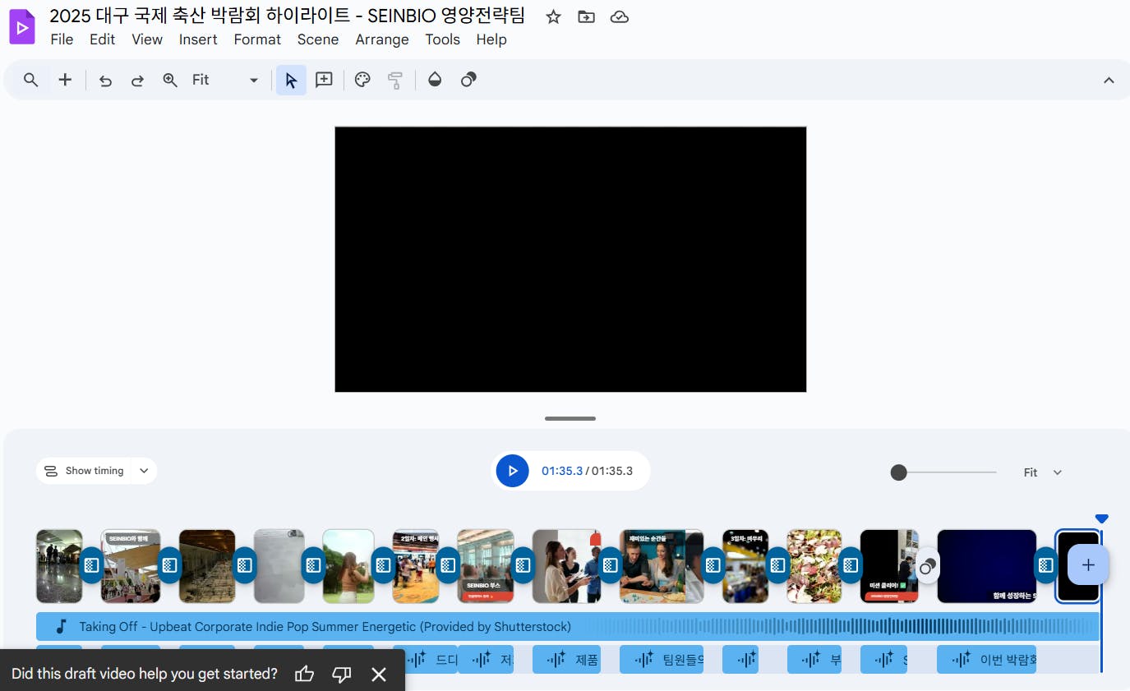Activate the Select arrow tool

pos(290,80)
